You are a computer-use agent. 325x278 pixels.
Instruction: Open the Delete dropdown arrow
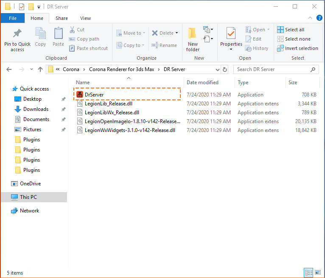177,33
